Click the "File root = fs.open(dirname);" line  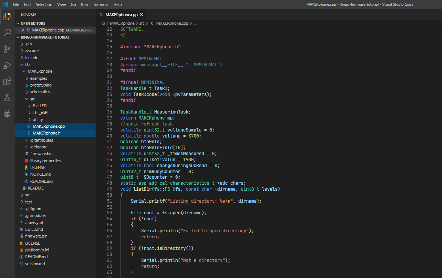pos(169,213)
